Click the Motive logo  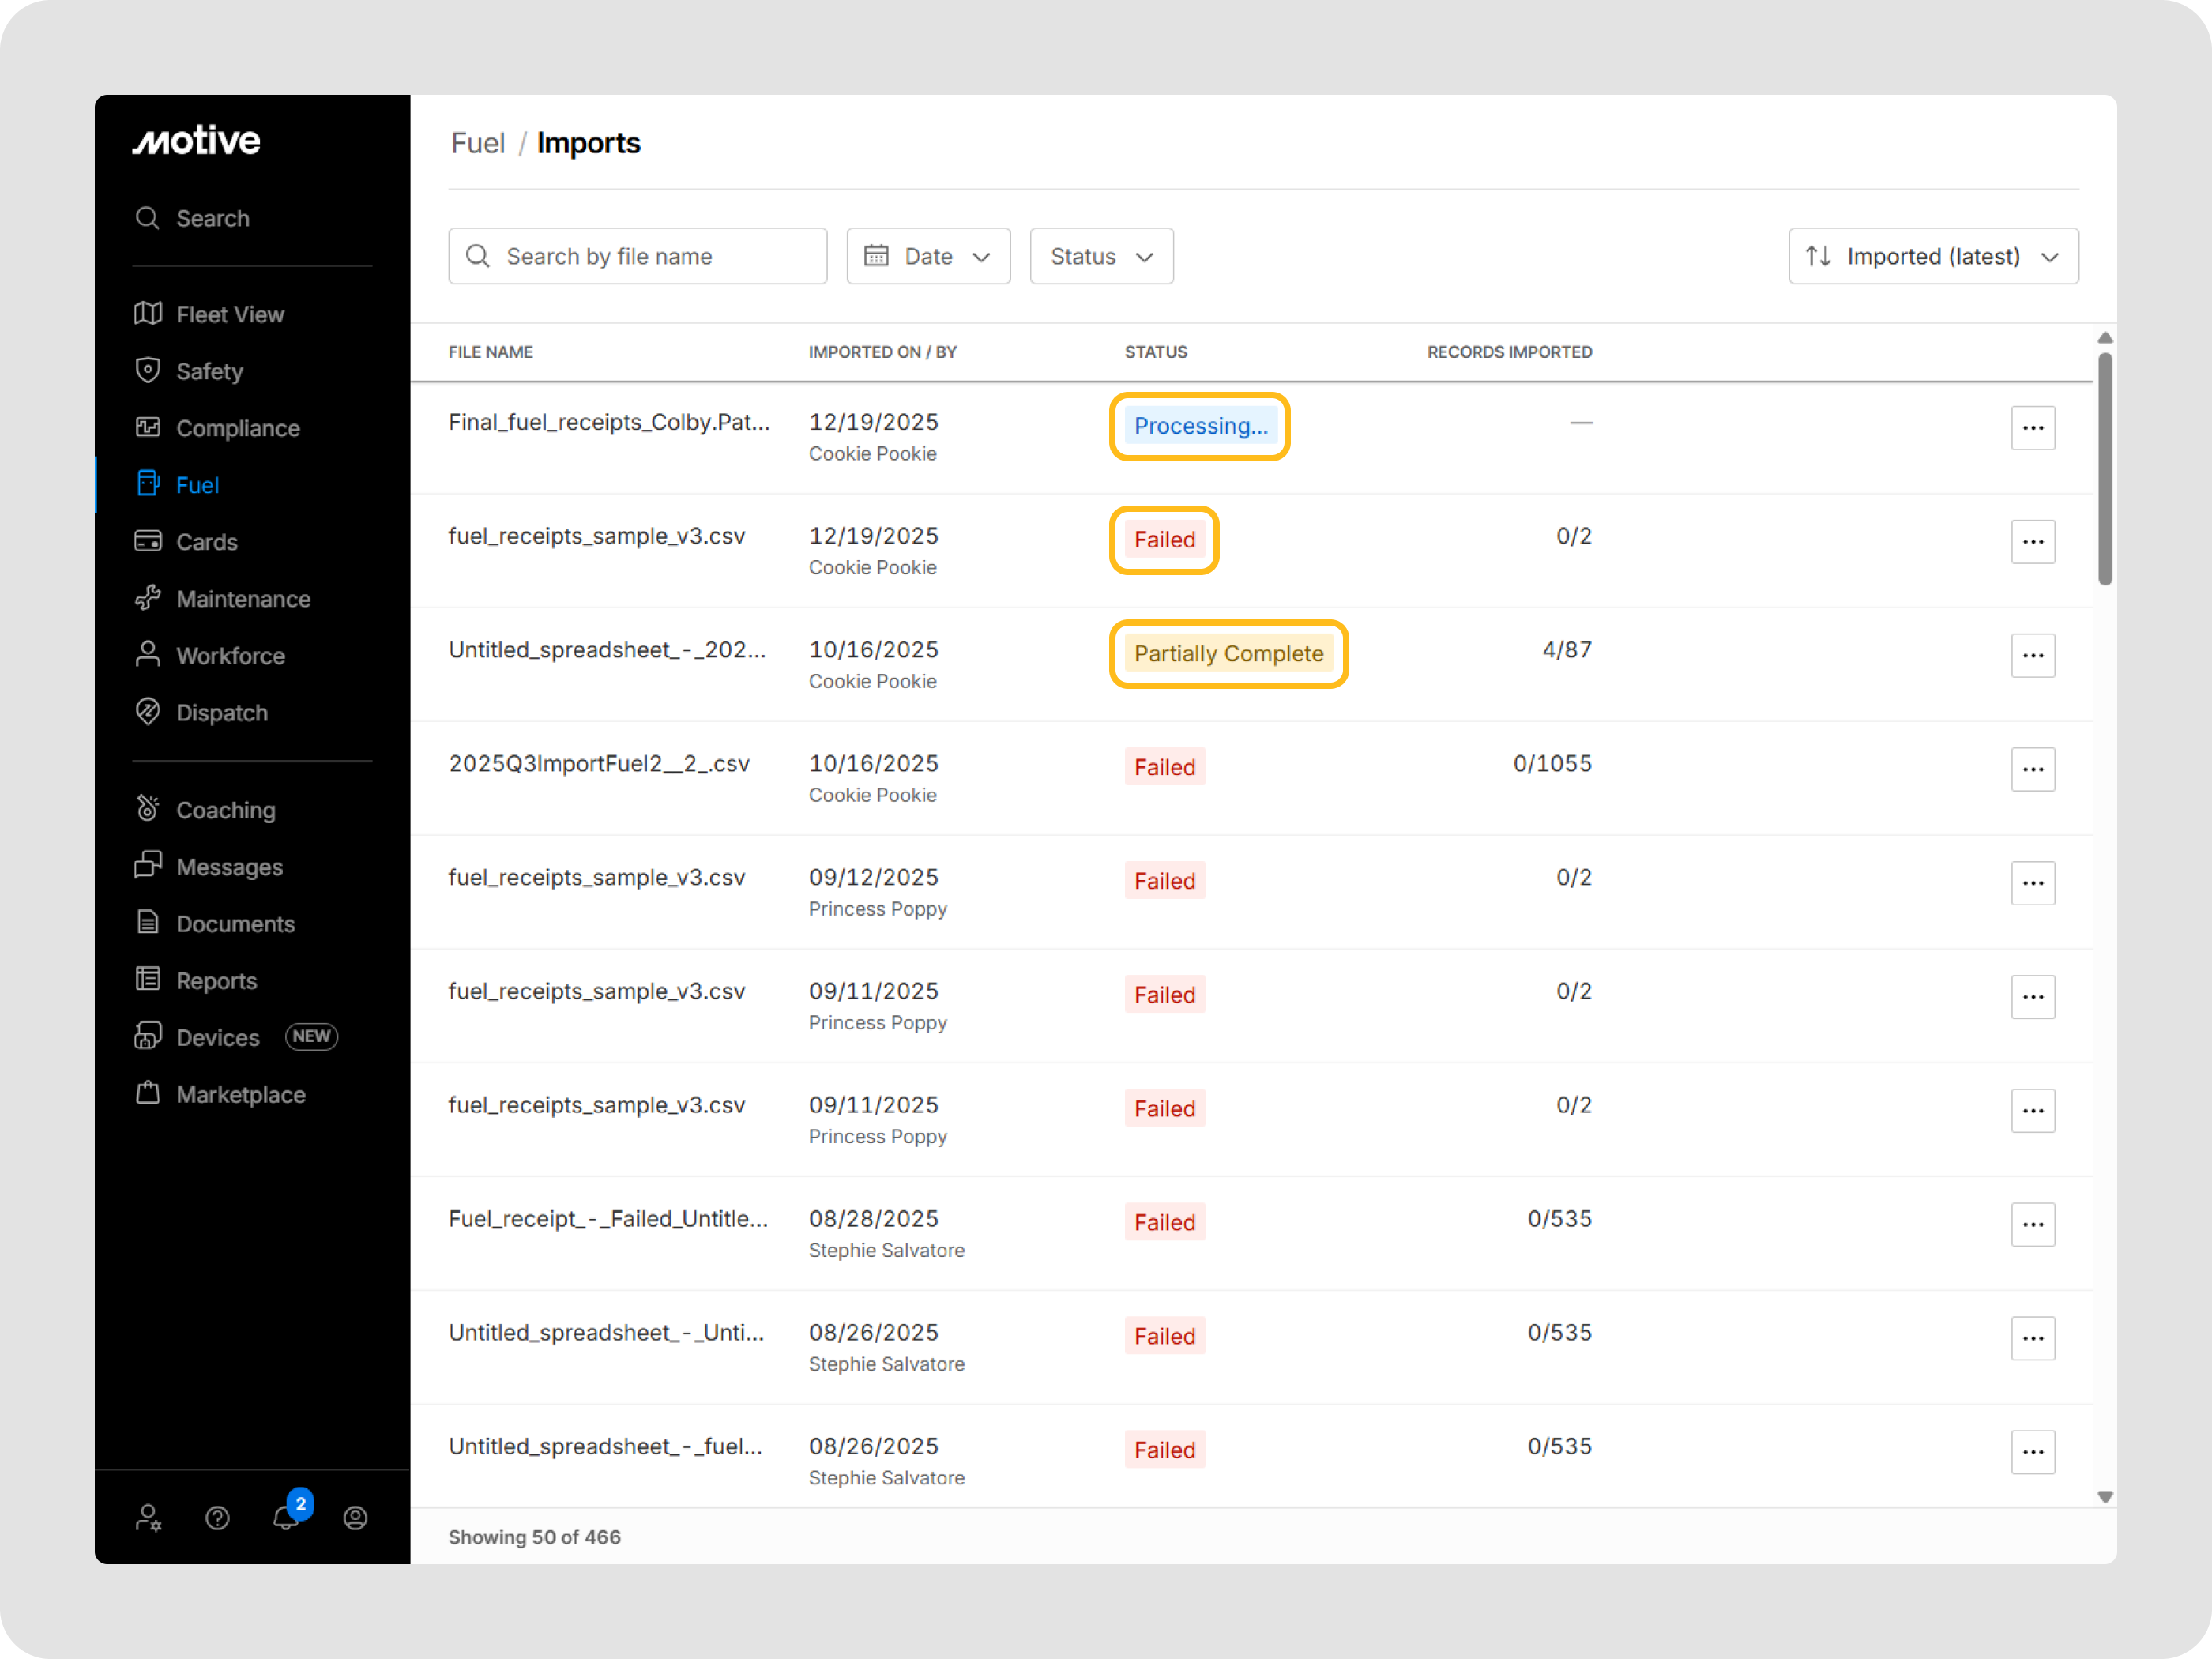(197, 141)
